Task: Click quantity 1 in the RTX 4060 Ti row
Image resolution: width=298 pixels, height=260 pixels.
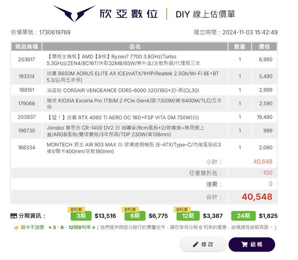Action: tap(240, 117)
